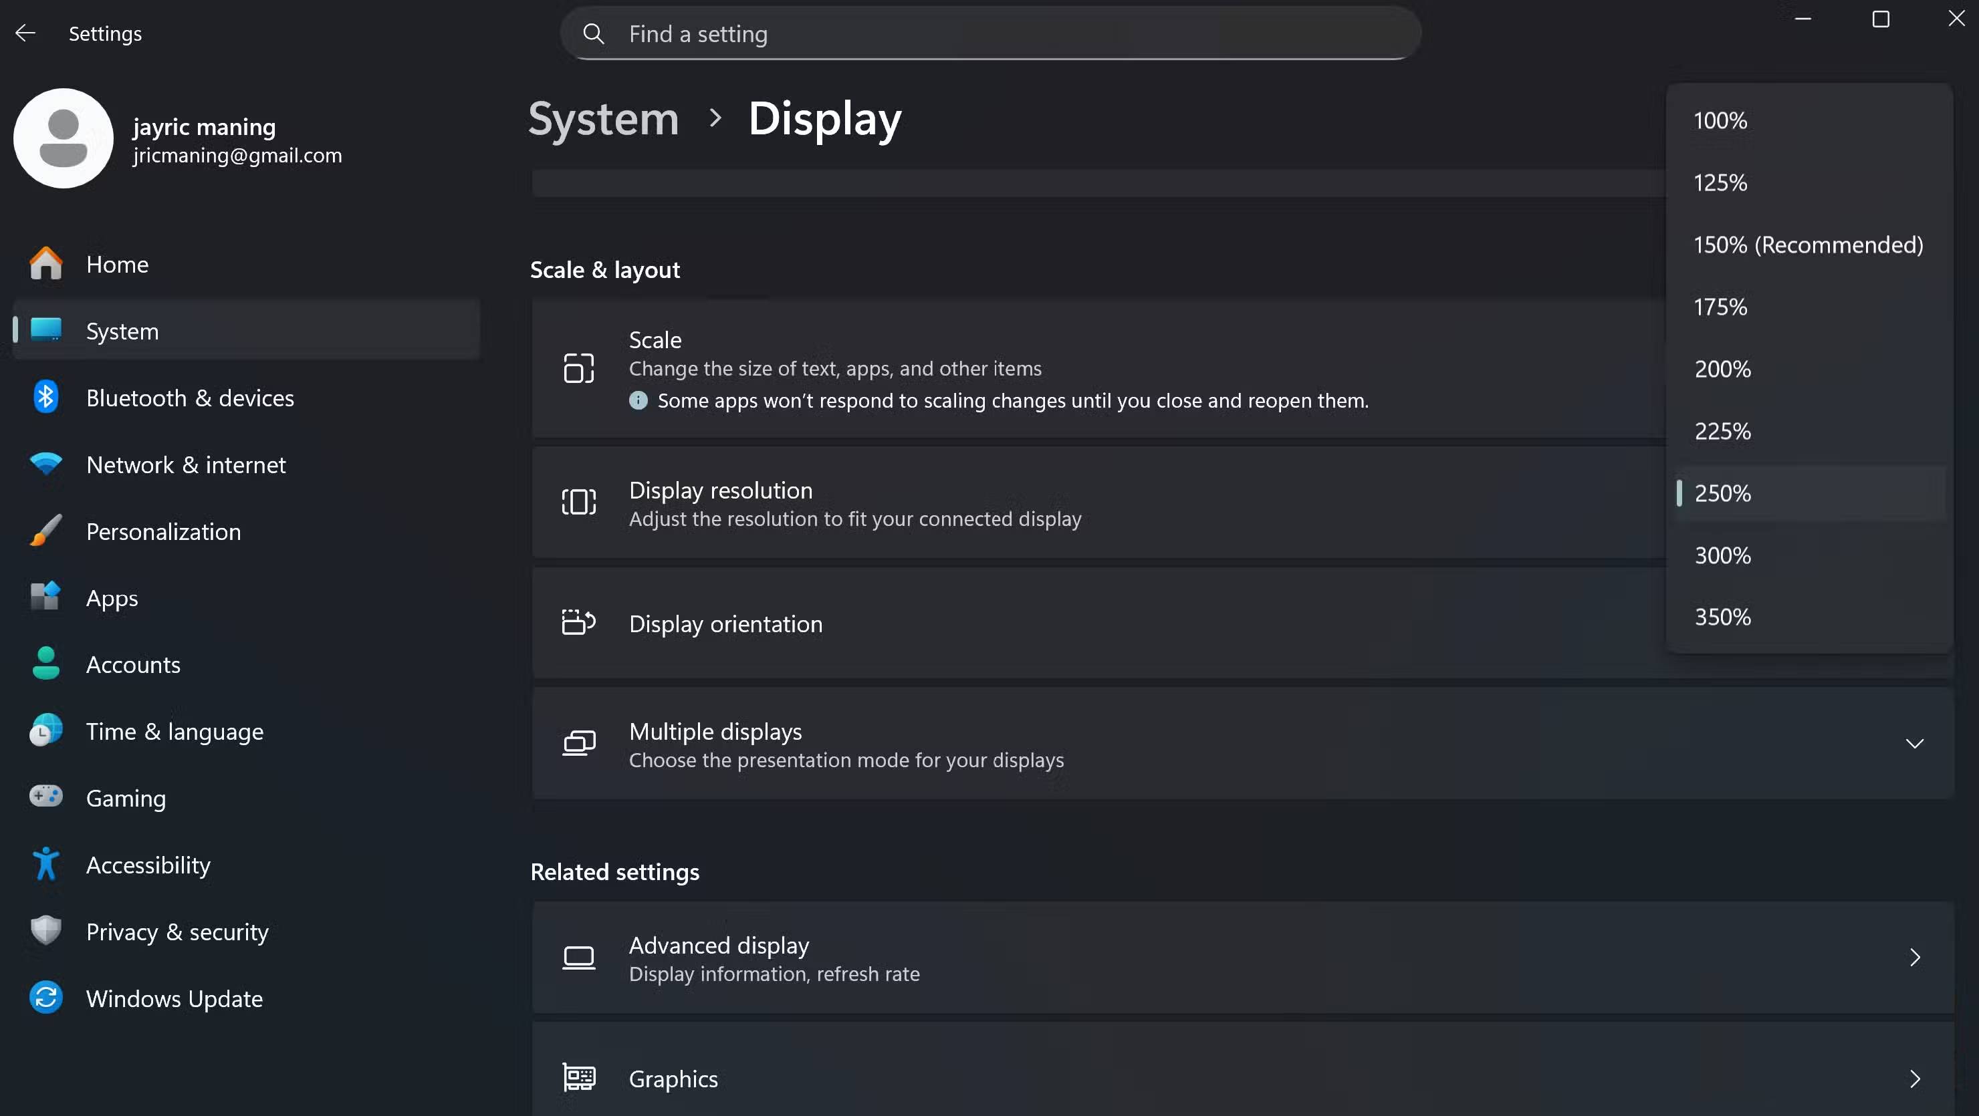Select the 200% scale option
The width and height of the screenshot is (1979, 1116).
pos(1722,370)
